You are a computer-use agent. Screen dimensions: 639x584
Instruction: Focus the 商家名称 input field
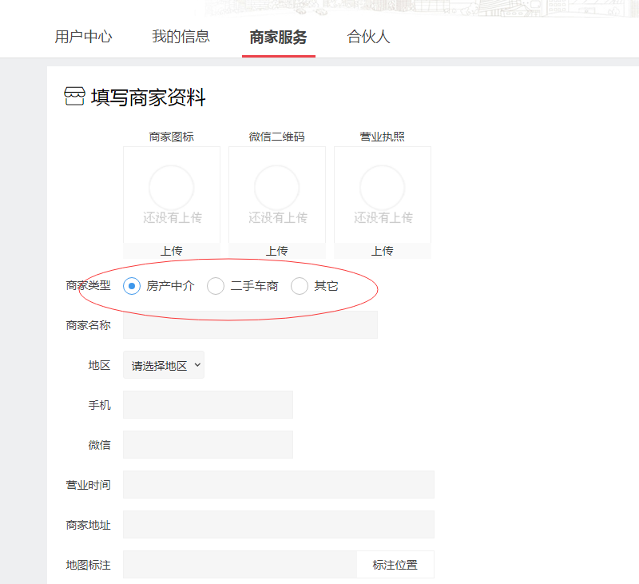pyautogui.click(x=250, y=325)
